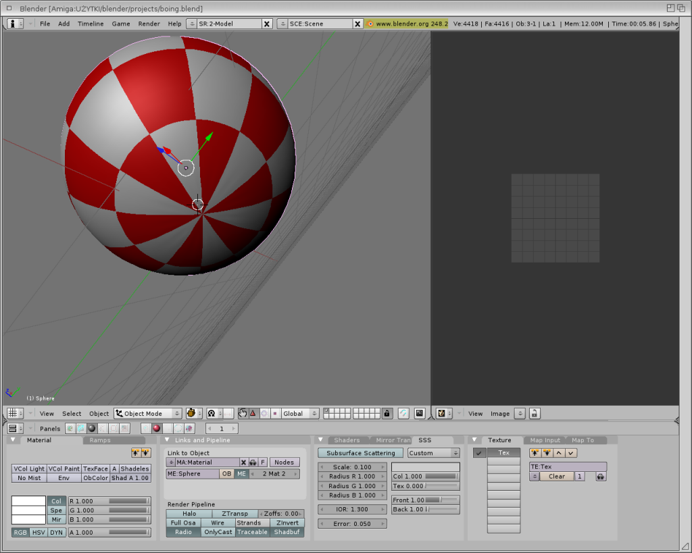Screen dimensions: 692x553
Task: Switch to World buttons sub-context
Action: (189, 428)
